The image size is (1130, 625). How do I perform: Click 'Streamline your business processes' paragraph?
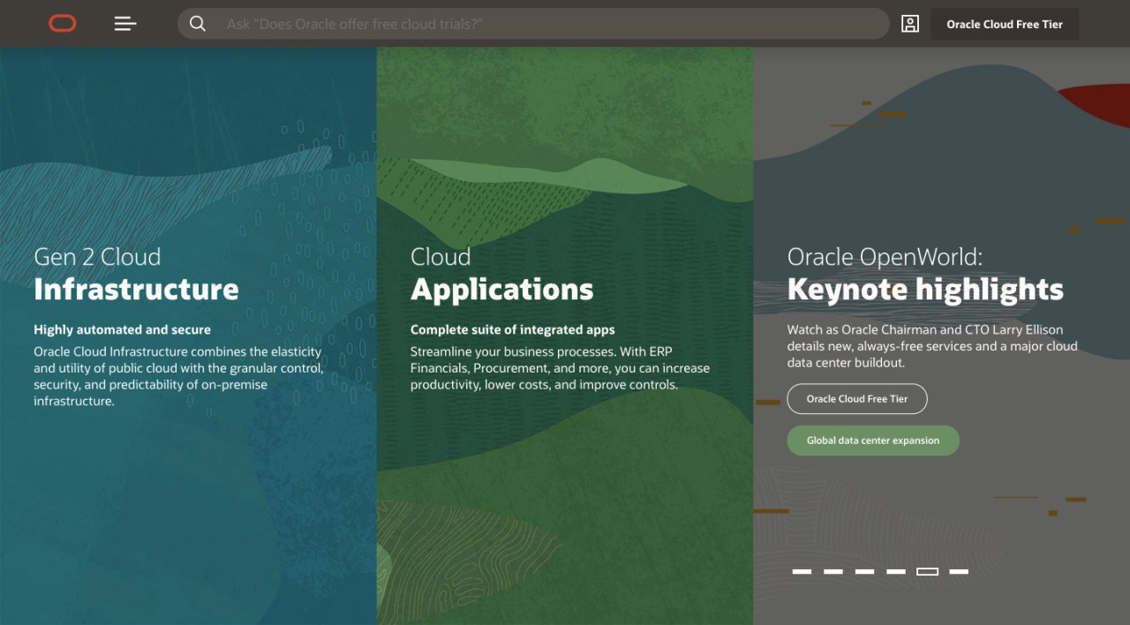[x=560, y=368]
